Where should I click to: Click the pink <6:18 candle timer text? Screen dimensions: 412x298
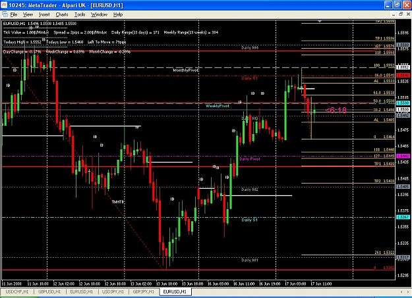[x=336, y=110]
